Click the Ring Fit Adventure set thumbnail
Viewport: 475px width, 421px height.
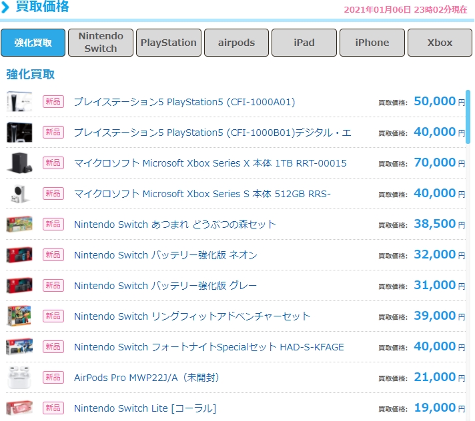tap(19, 316)
